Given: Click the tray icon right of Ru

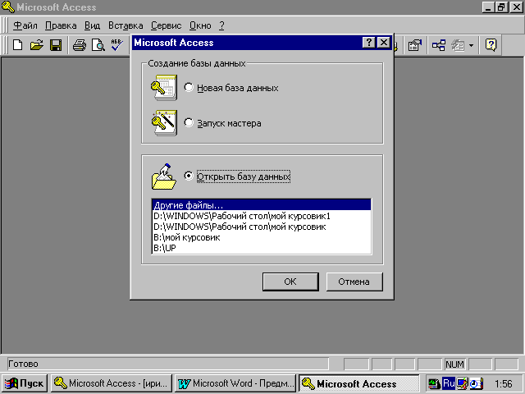Looking at the screenshot, I should [462, 383].
